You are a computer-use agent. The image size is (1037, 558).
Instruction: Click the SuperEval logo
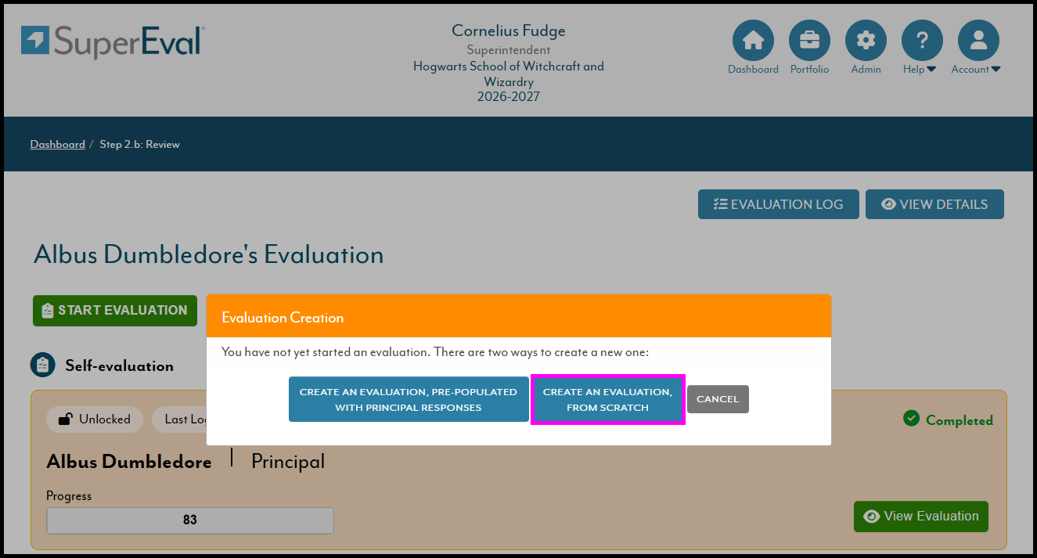[x=113, y=41]
